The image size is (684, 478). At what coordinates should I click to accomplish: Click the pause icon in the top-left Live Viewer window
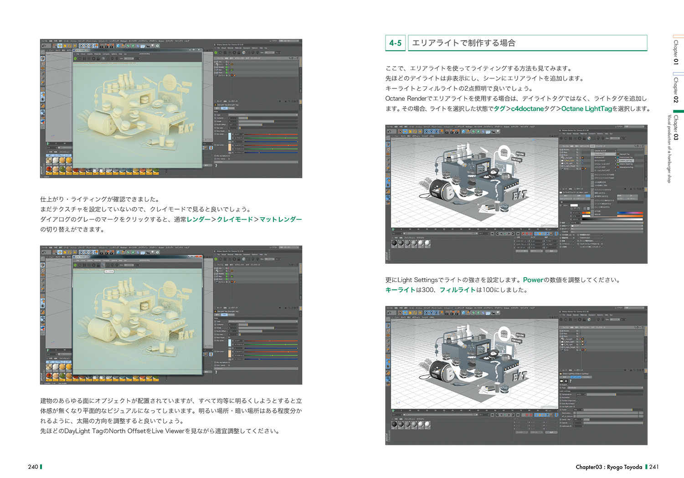point(84,58)
